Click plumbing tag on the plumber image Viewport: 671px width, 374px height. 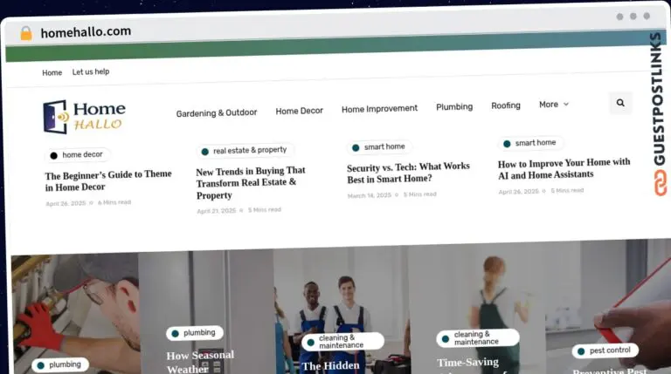(x=60, y=365)
